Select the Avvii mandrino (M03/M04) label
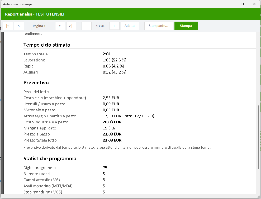Screen dimensions: 261x199 click(x=48, y=186)
